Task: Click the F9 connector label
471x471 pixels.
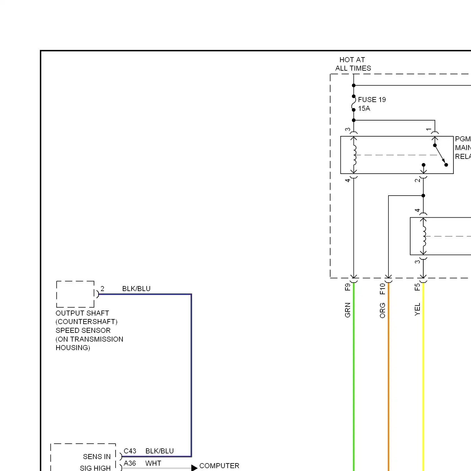Action: point(347,287)
